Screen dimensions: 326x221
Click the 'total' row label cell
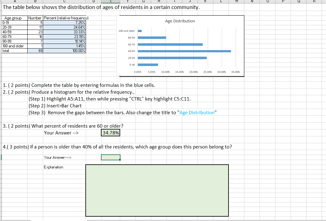tap(15, 51)
